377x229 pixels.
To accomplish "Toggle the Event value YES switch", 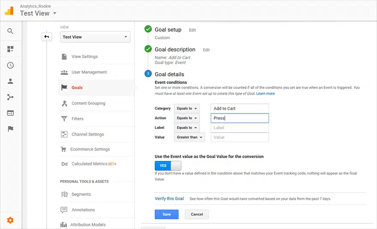I will click(168, 166).
